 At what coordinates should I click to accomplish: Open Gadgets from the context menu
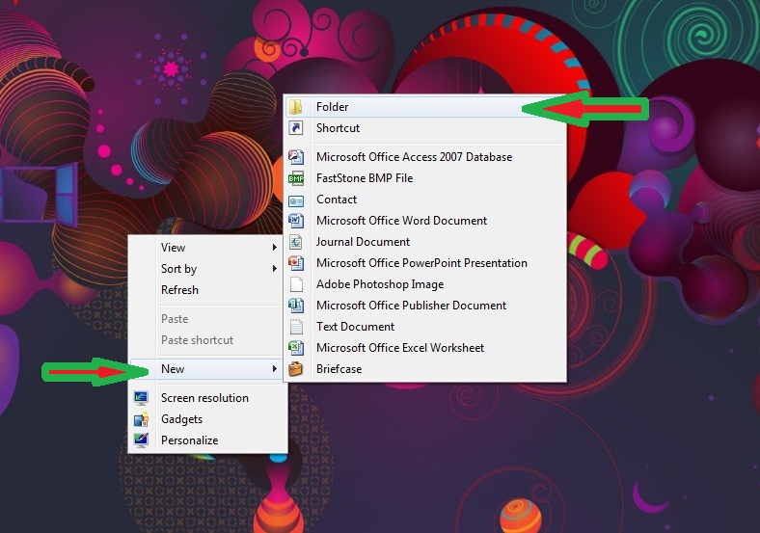coord(207,419)
